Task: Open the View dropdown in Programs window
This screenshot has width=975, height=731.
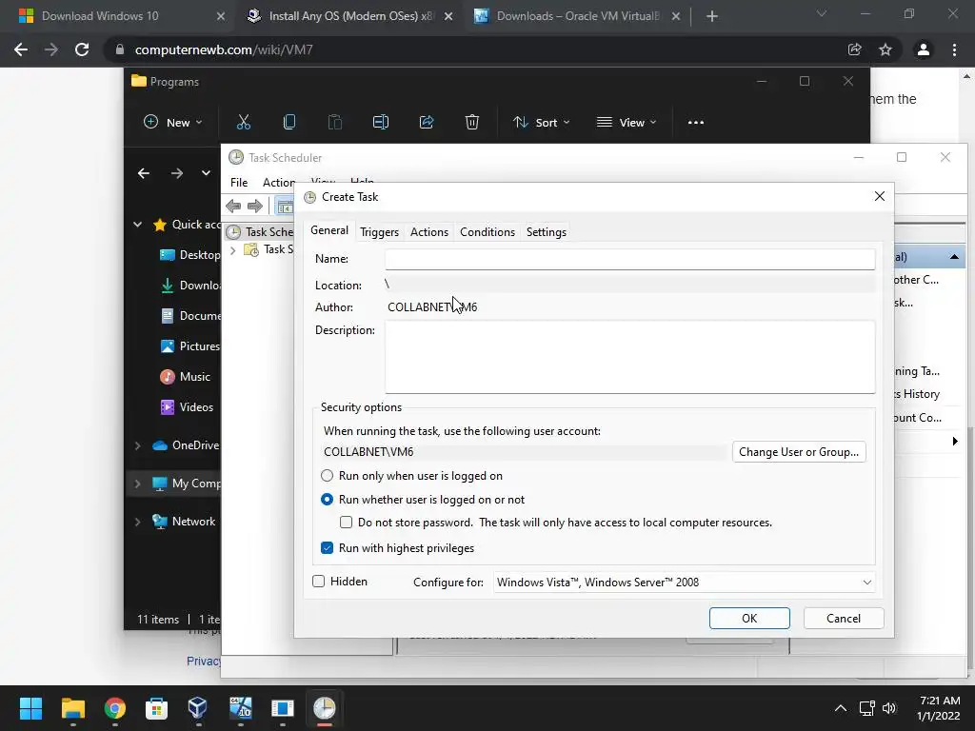Action: point(627,123)
